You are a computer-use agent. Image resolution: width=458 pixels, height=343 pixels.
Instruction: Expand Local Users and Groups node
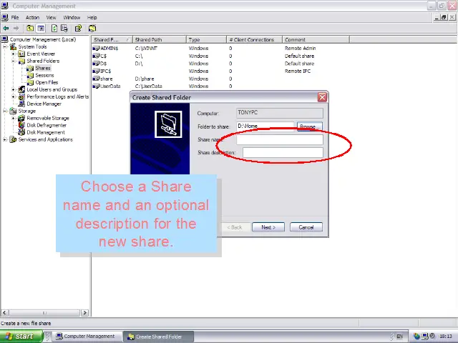click(13, 89)
